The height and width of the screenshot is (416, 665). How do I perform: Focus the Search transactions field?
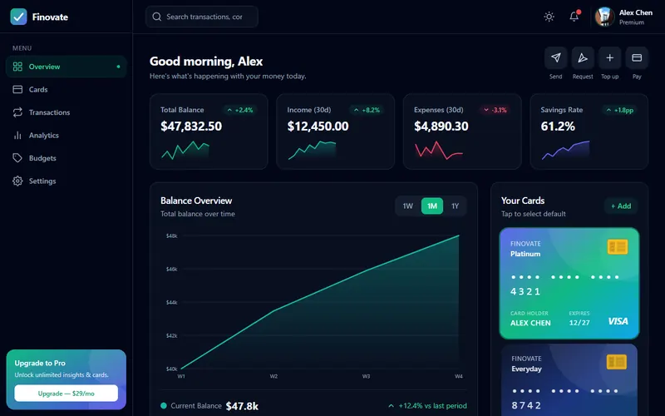tap(202, 17)
